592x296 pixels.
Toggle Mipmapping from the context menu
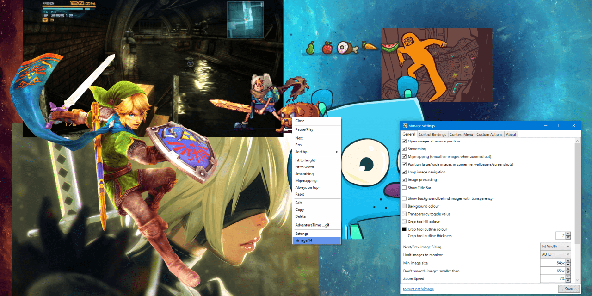pos(316,181)
